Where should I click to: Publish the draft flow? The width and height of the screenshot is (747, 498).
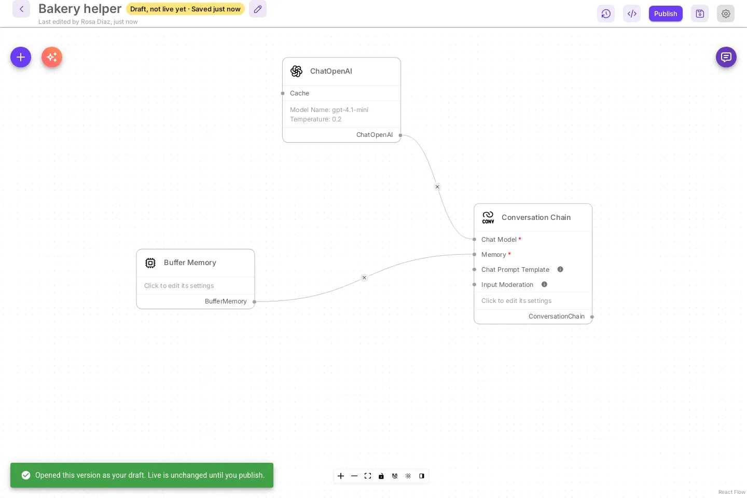tap(666, 13)
